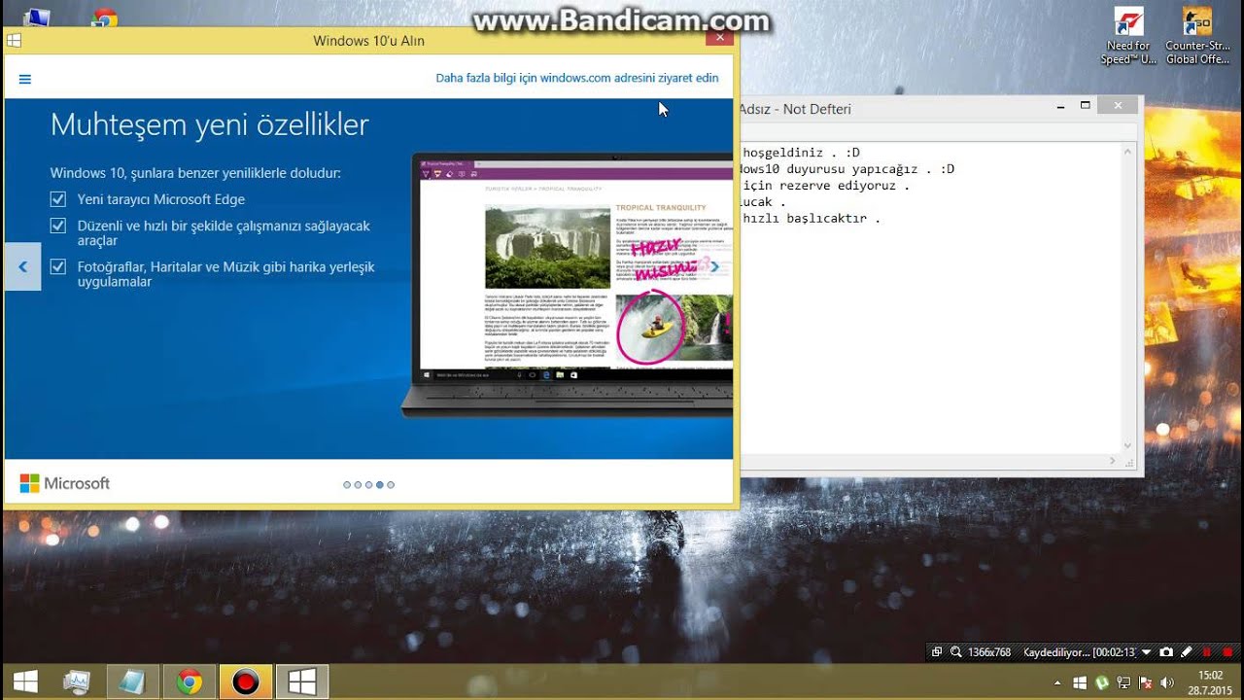1244x700 pixels.
Task: Open Get Windows 10 taskbar button
Action: tap(302, 682)
